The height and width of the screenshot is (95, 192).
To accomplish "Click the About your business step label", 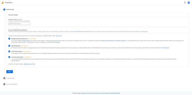I will [x=12, y=84].
